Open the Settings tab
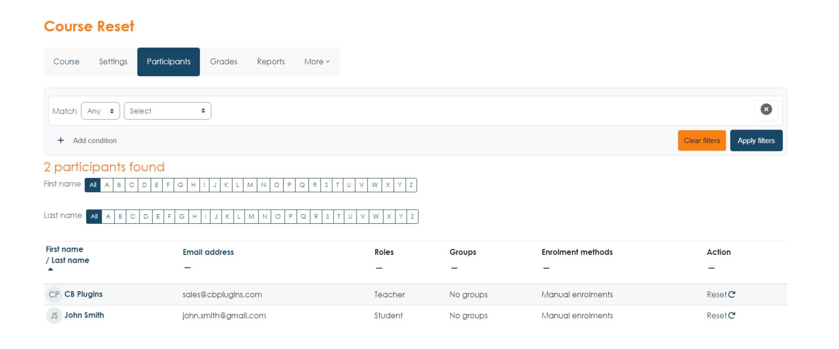 pos(113,62)
